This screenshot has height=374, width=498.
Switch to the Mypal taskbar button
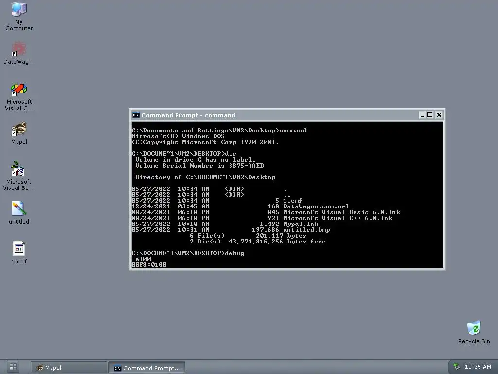coord(69,368)
